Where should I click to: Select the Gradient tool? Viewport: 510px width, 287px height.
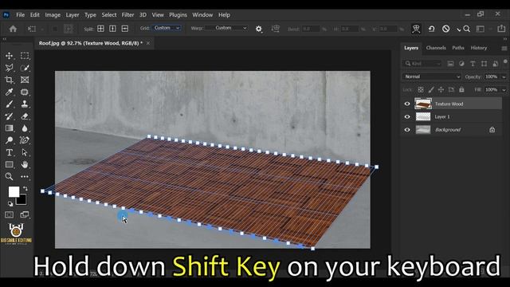tap(9, 128)
